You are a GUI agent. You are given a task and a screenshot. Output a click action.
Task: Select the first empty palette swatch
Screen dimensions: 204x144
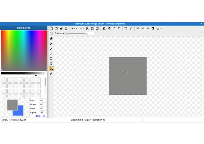click(4, 80)
